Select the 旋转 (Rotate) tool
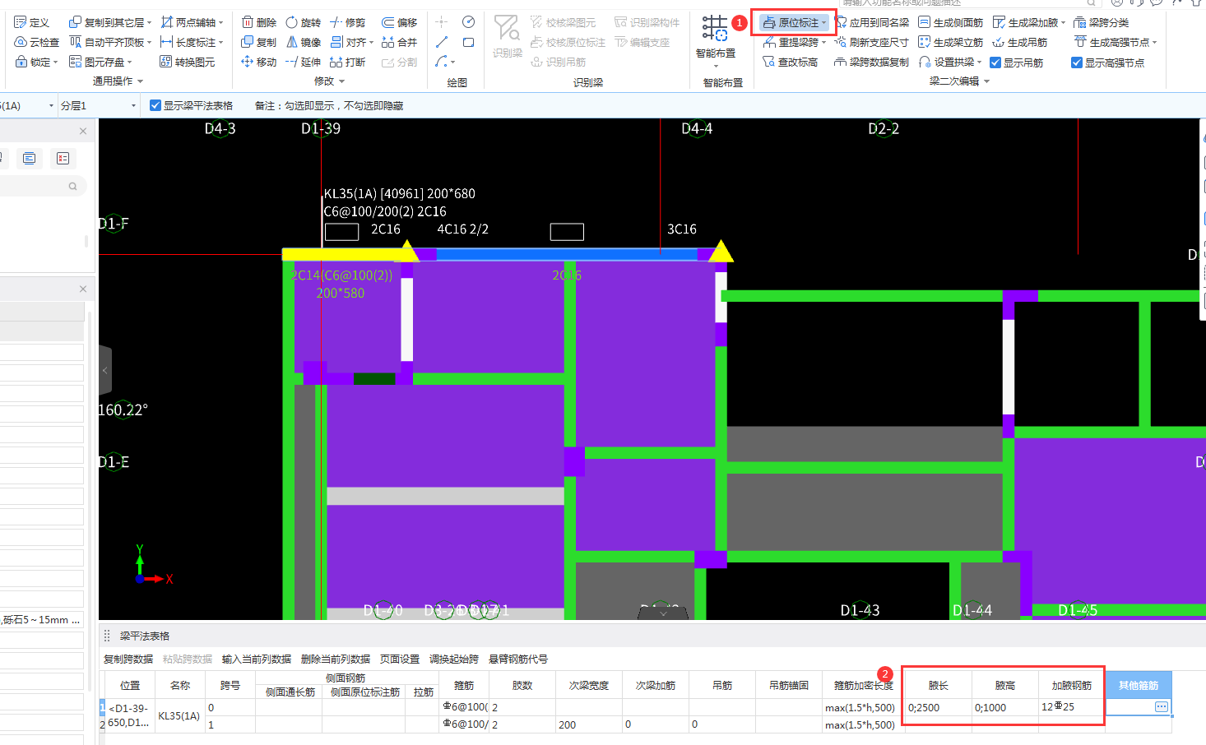 point(303,22)
